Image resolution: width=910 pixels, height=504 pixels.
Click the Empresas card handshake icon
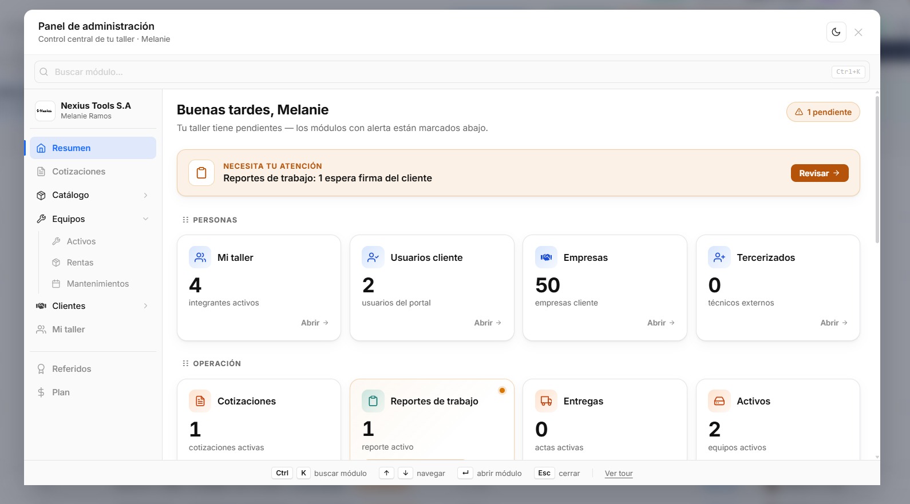(546, 257)
